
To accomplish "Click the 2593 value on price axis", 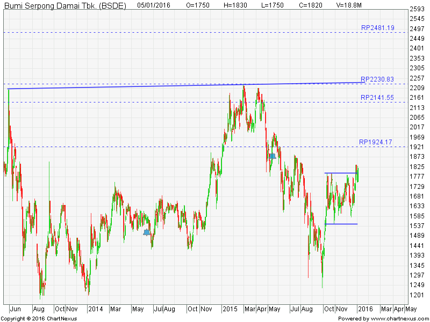I will pyautogui.click(x=417, y=9).
